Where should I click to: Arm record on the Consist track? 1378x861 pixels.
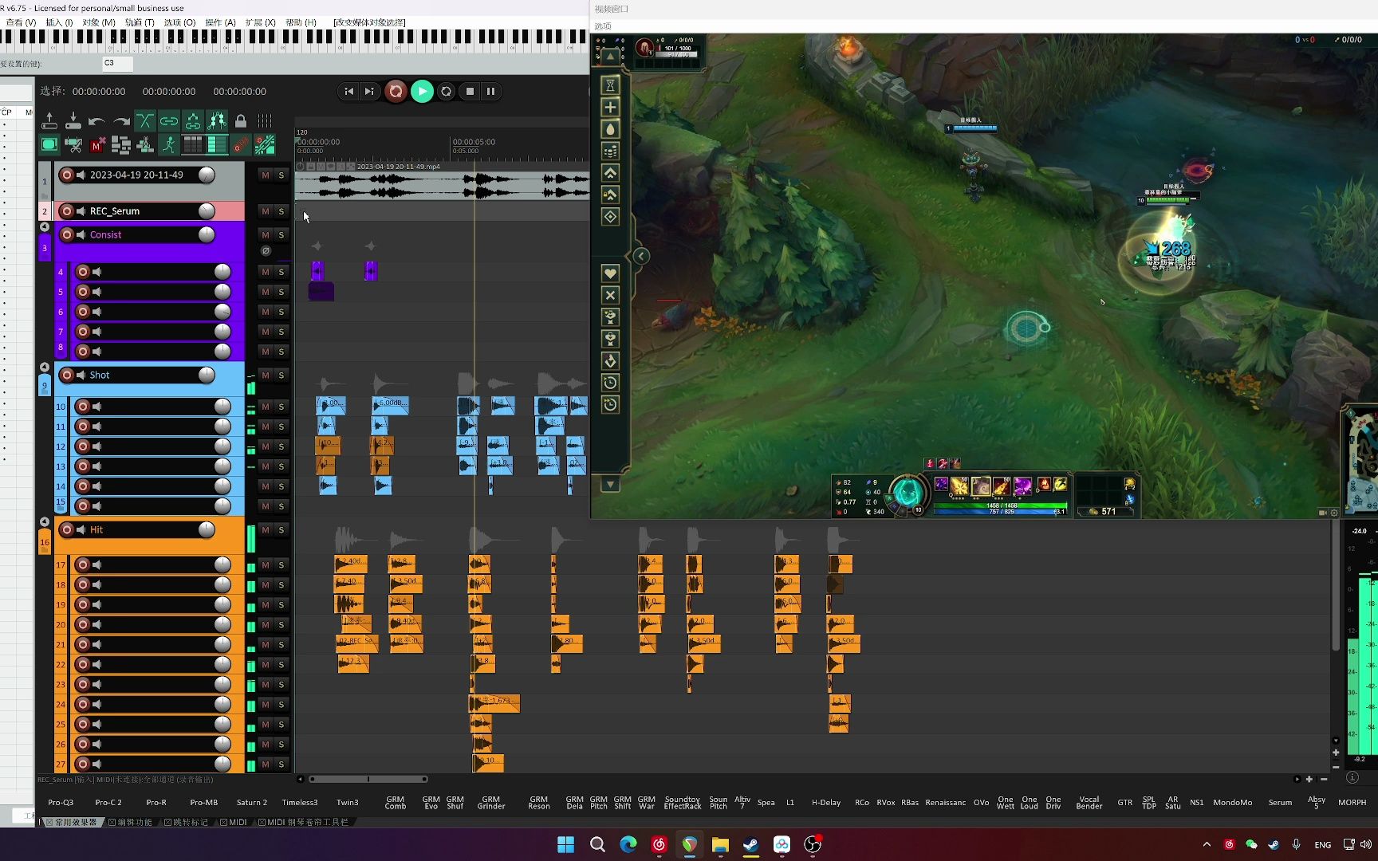(x=67, y=235)
